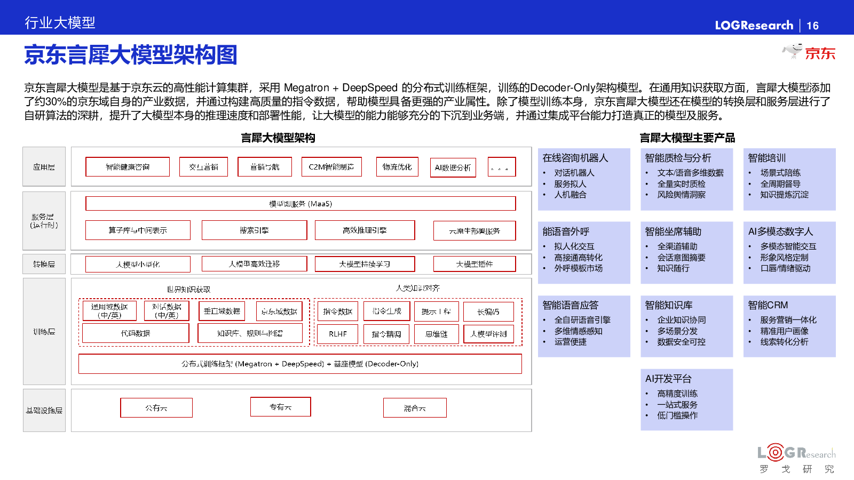Click the AI开发平台 product card title
This screenshot has height=480, width=854.
(x=668, y=379)
